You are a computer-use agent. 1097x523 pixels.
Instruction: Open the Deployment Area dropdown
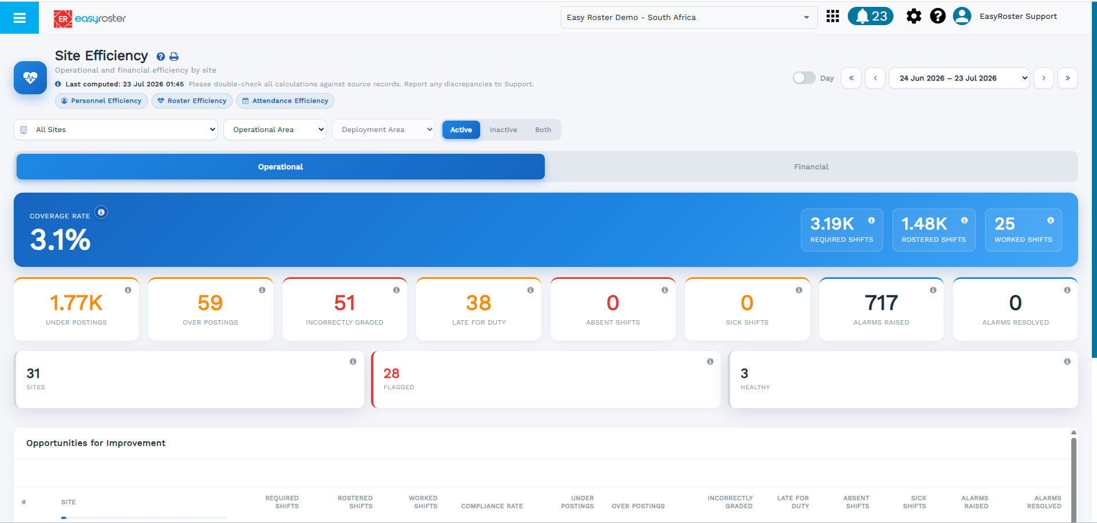pyautogui.click(x=383, y=130)
